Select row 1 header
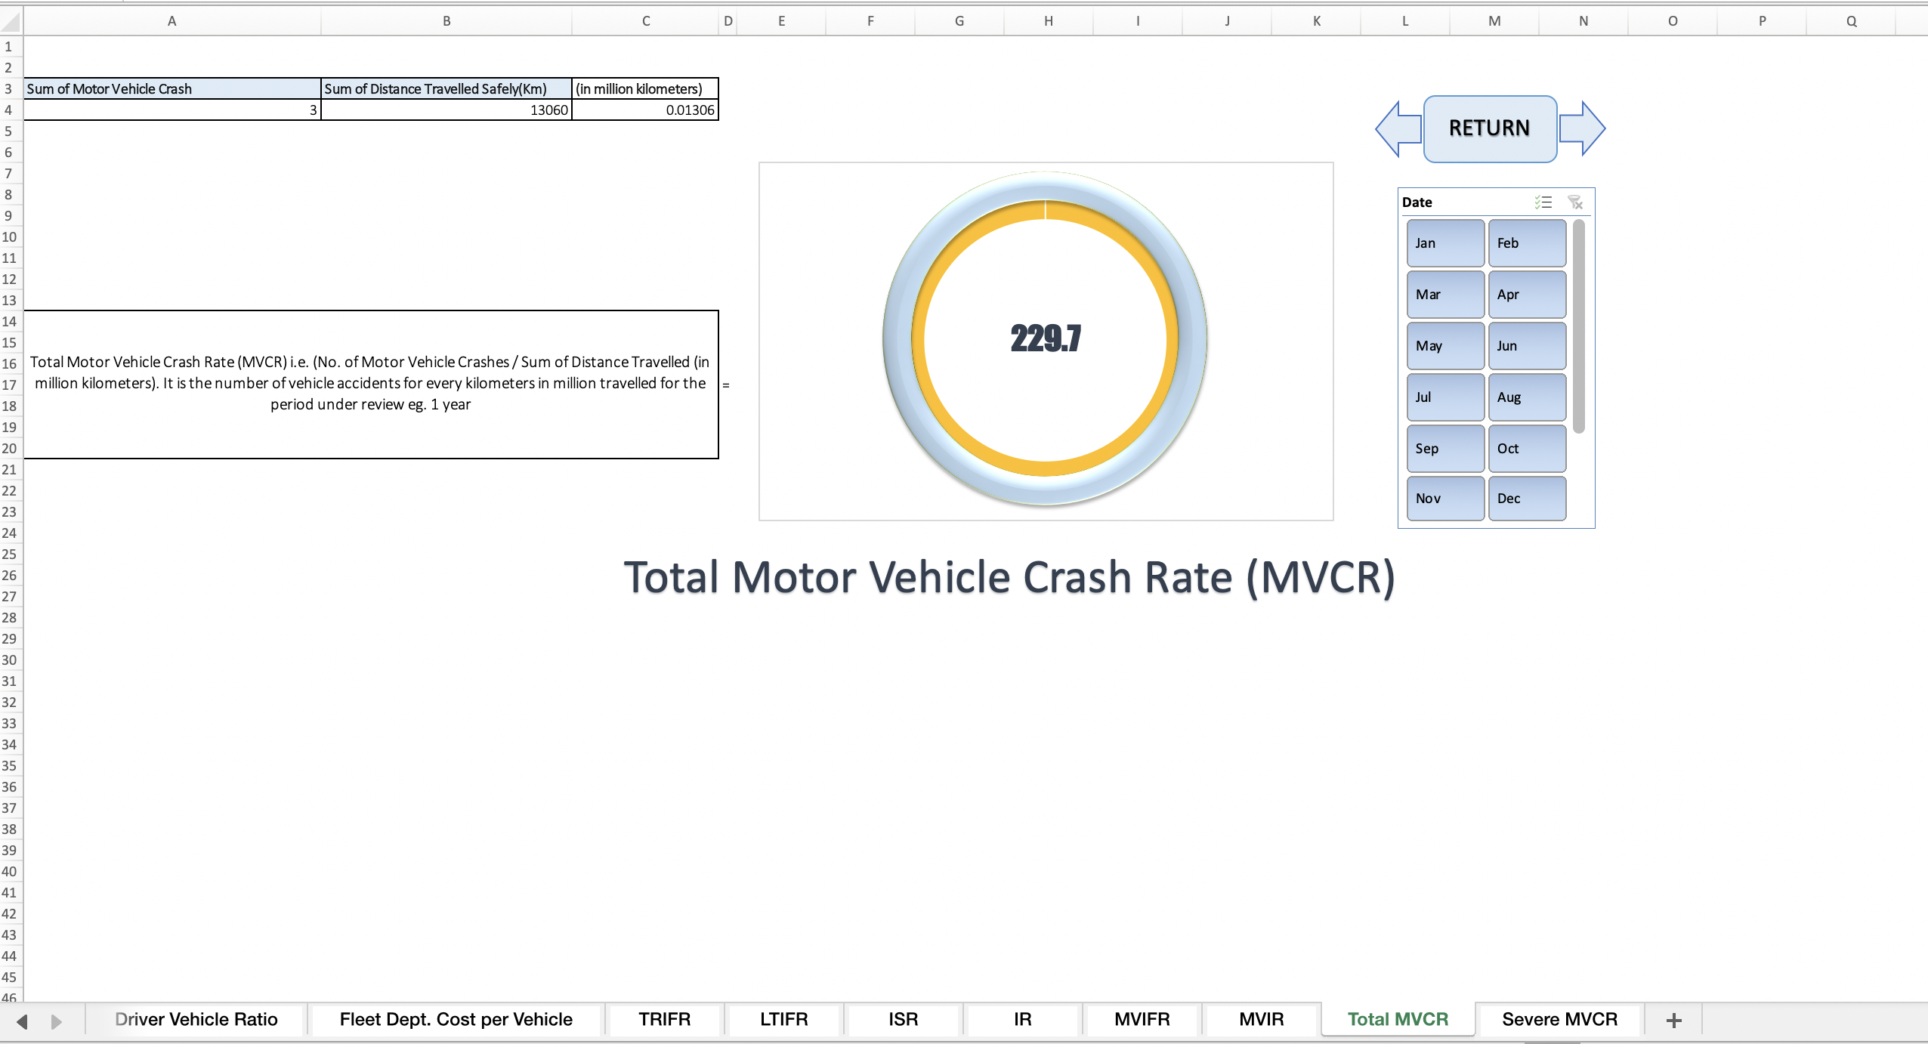 click(10, 47)
